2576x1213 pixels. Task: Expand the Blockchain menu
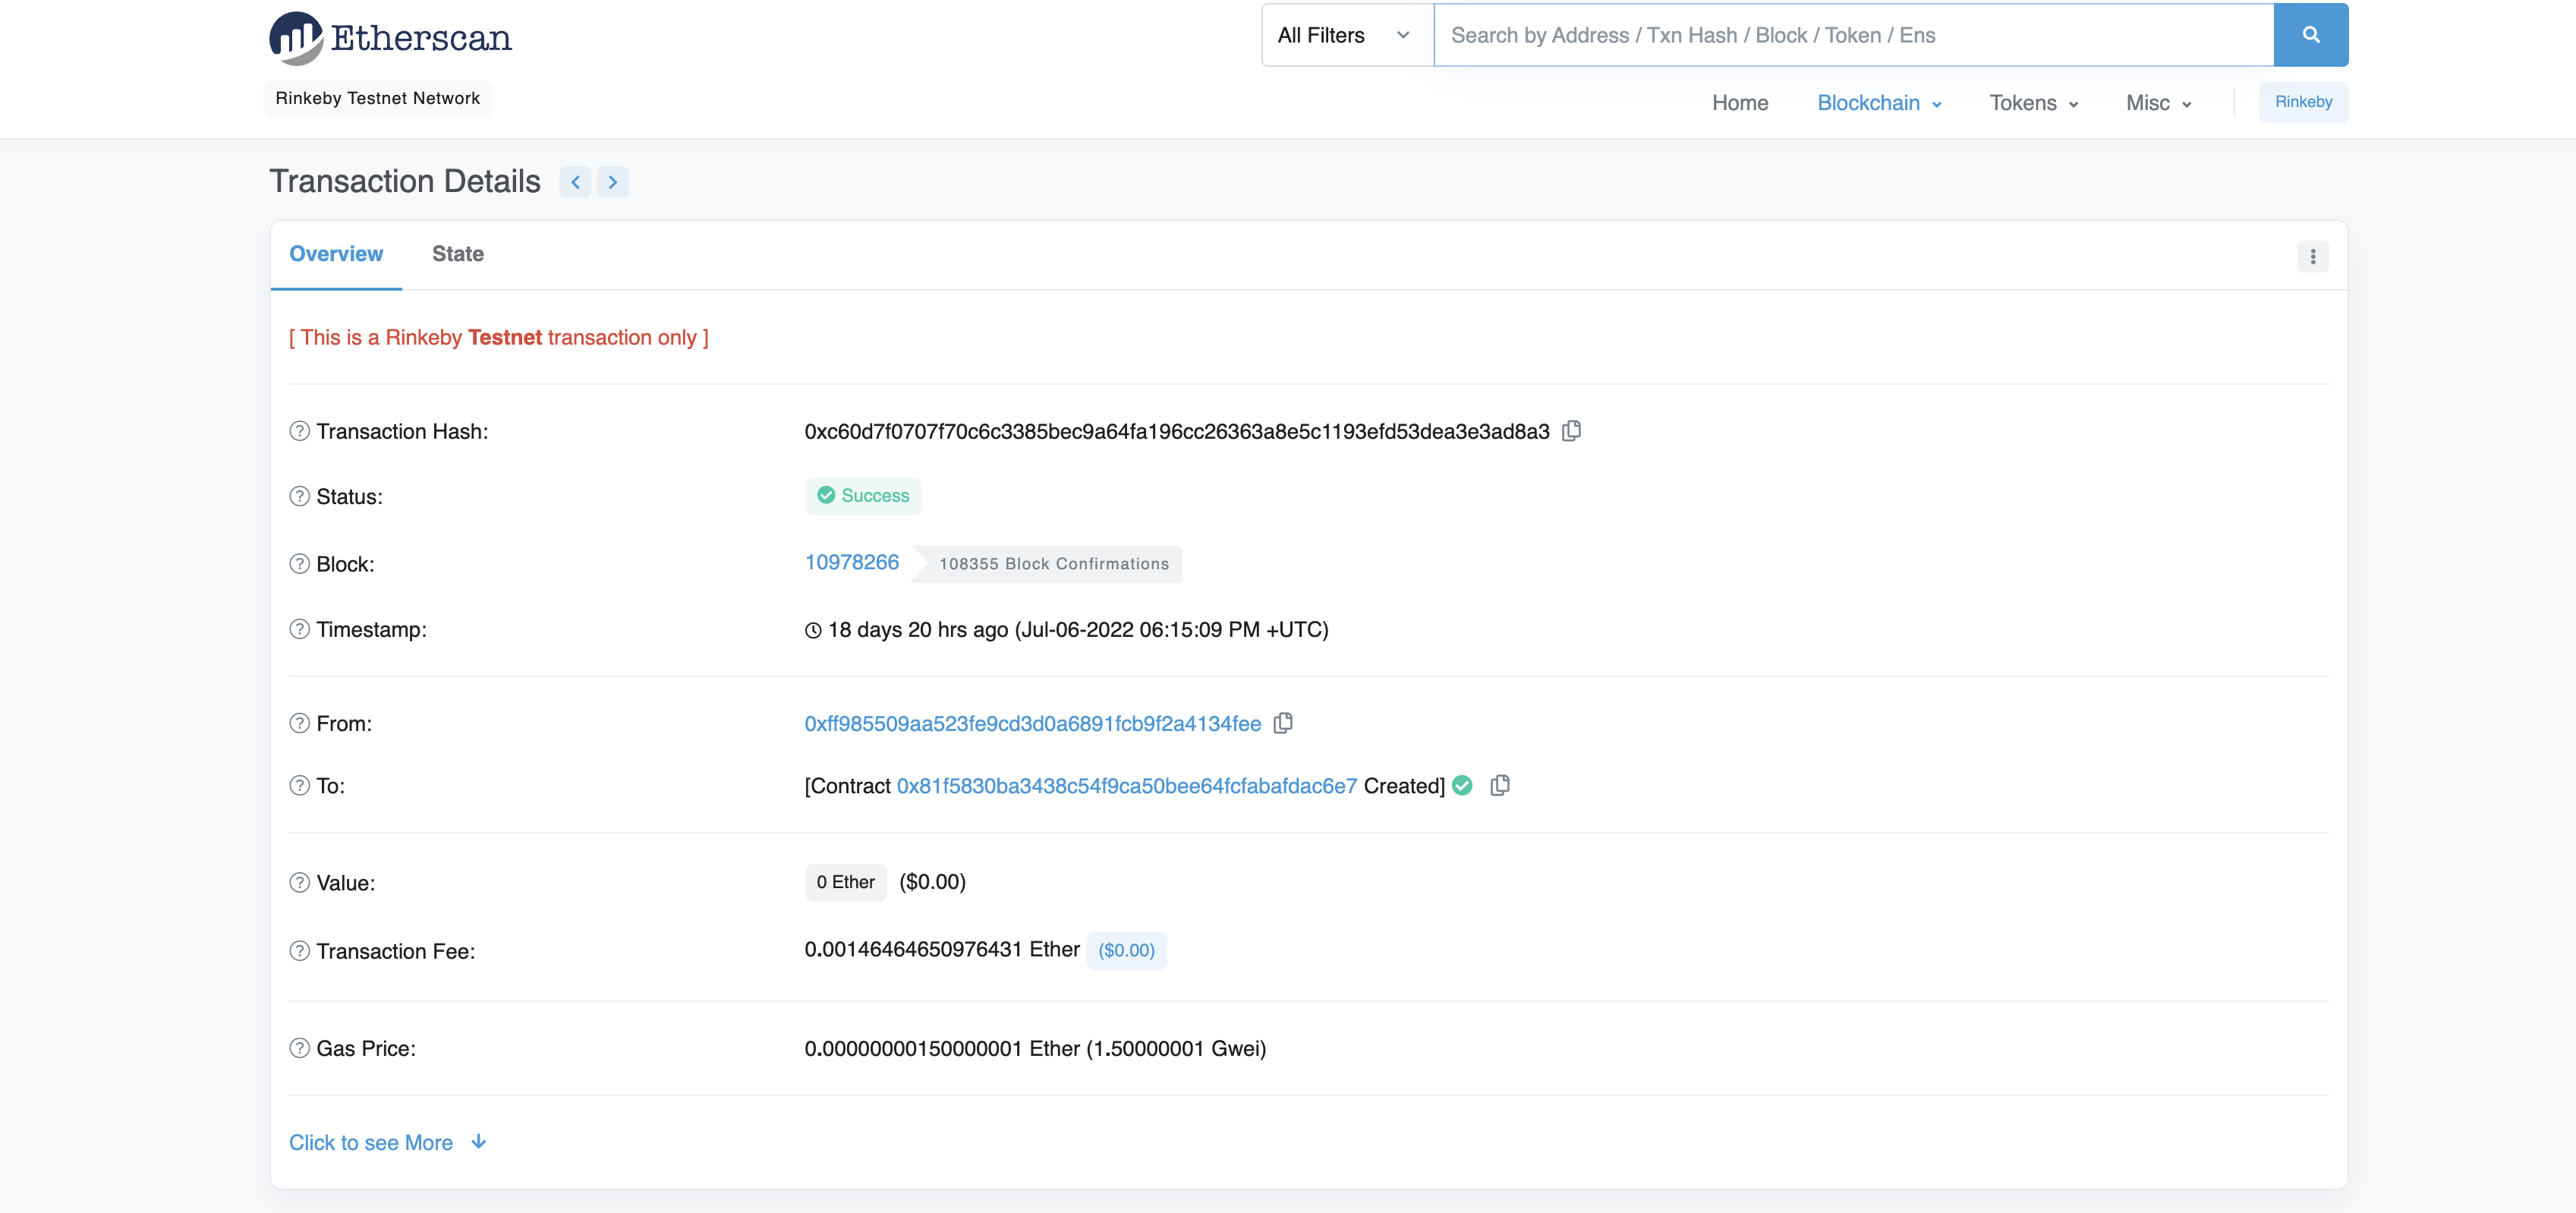(x=1879, y=103)
